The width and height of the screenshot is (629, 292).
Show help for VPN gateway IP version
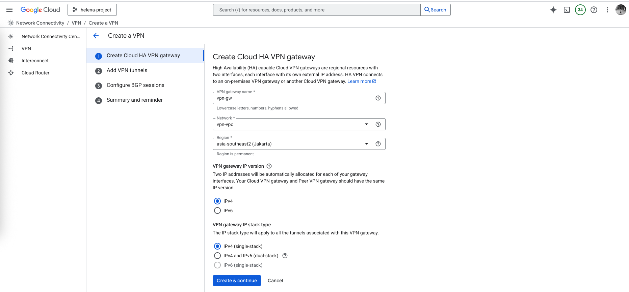pyautogui.click(x=269, y=166)
